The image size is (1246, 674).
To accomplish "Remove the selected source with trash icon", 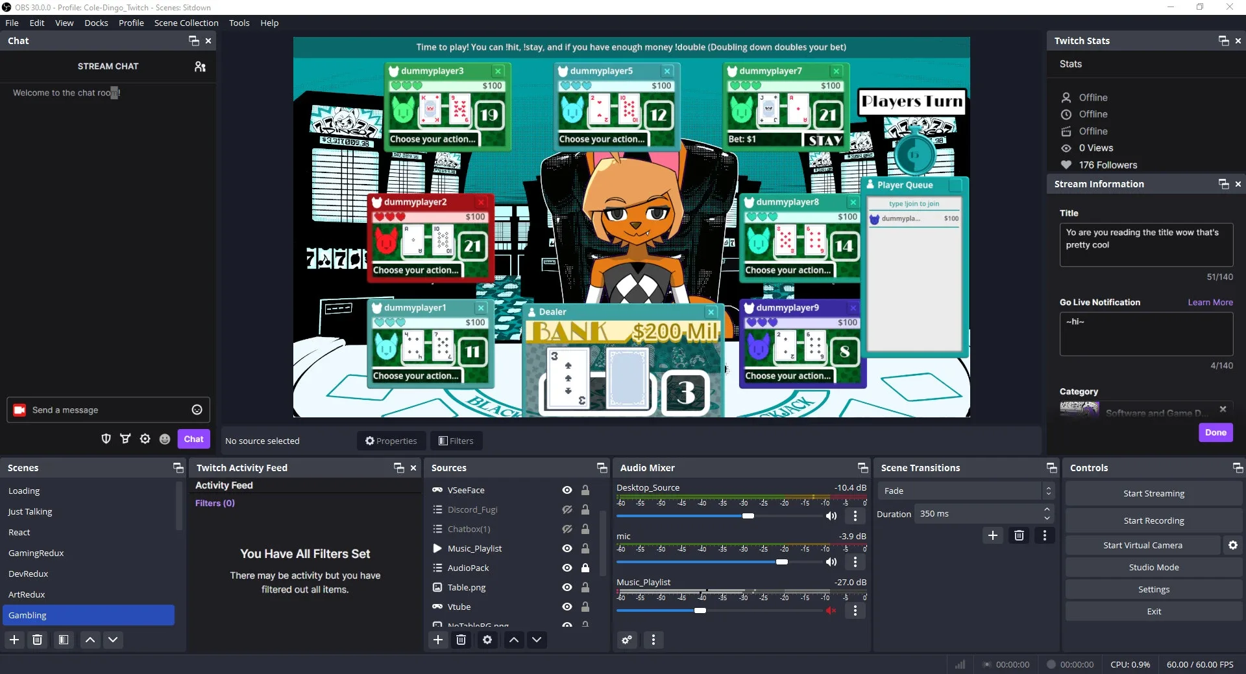I will pos(461,640).
